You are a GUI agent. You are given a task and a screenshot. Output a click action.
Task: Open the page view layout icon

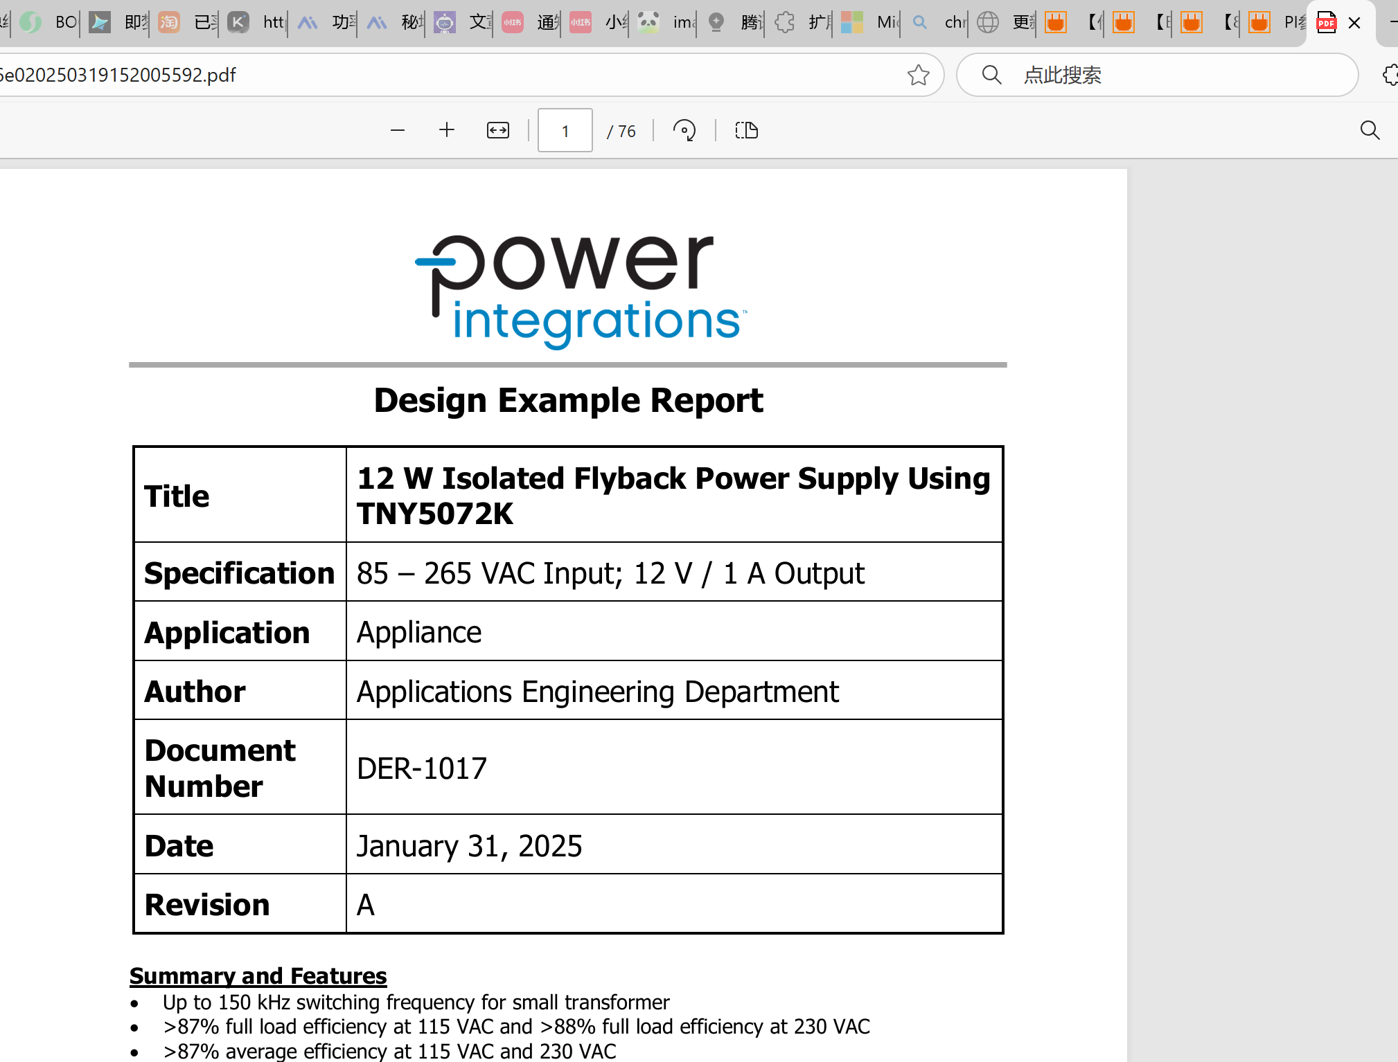click(746, 130)
